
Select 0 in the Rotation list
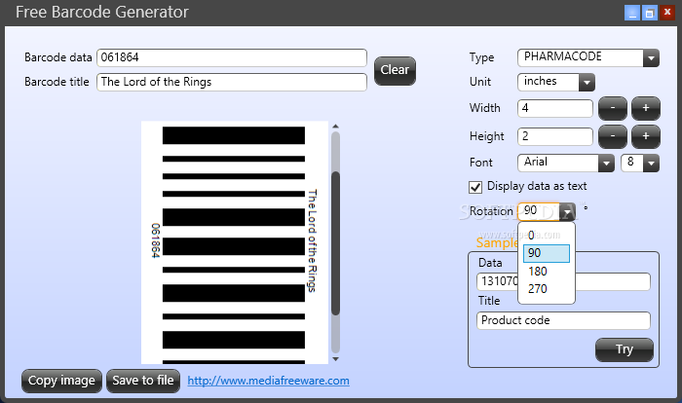pos(547,236)
